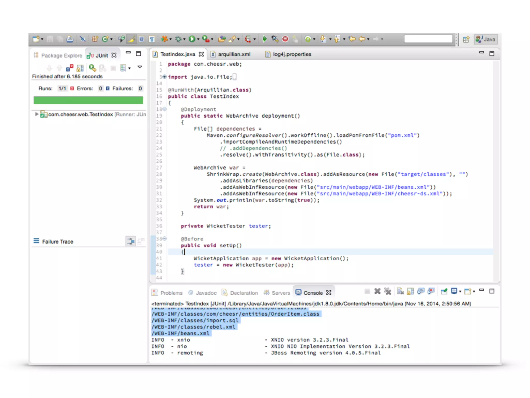
Task: Expand the com.cheesr.web.TestIndex test node
Action: click(36, 114)
